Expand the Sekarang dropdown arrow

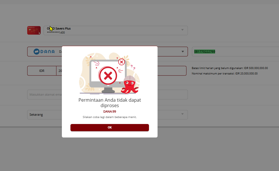click(x=182, y=114)
